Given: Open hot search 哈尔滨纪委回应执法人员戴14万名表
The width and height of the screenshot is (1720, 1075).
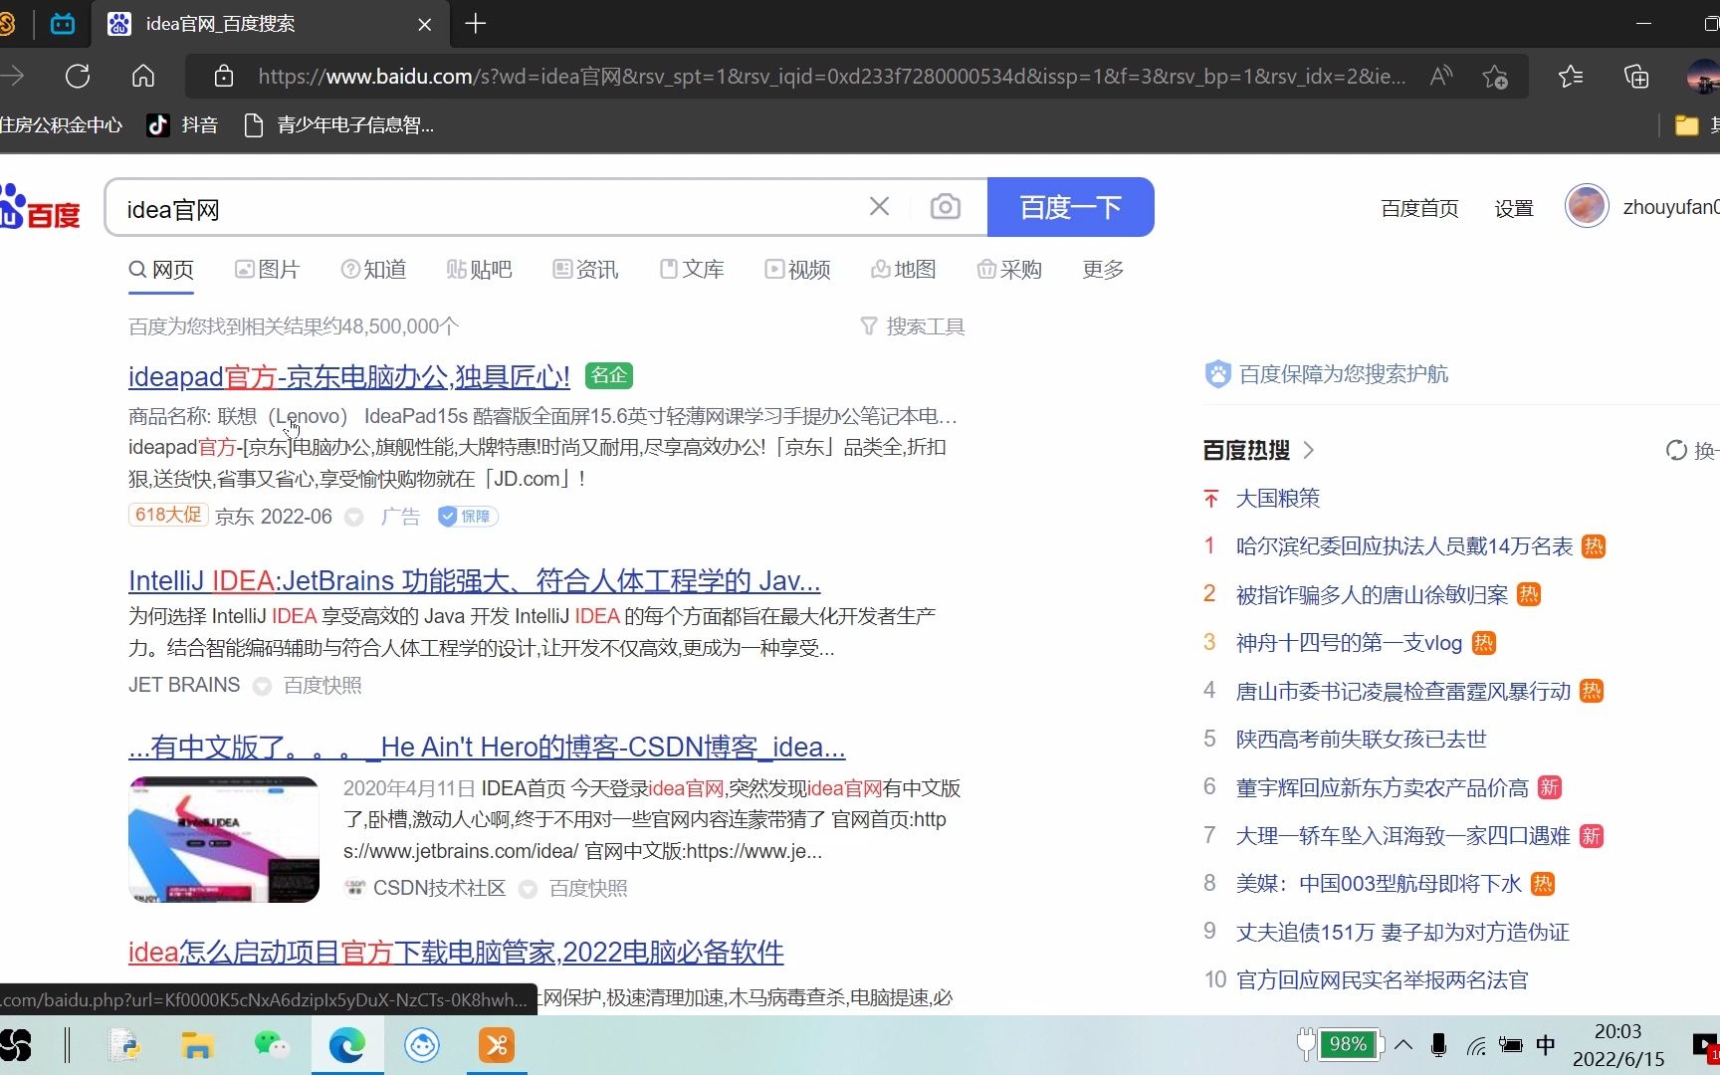Looking at the screenshot, I should tap(1403, 546).
